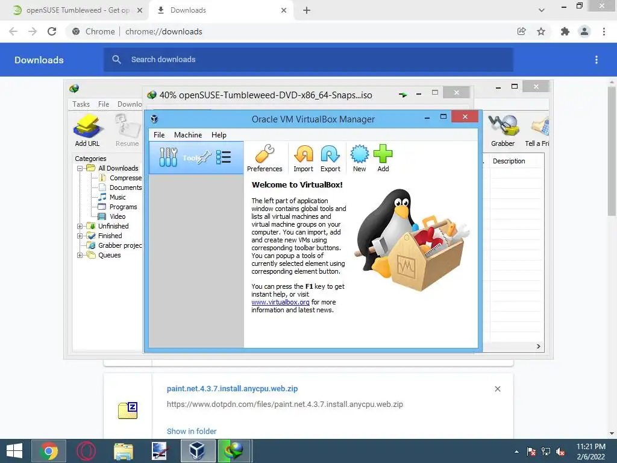
Task: Click the muted volume tray icon
Action: click(x=560, y=452)
